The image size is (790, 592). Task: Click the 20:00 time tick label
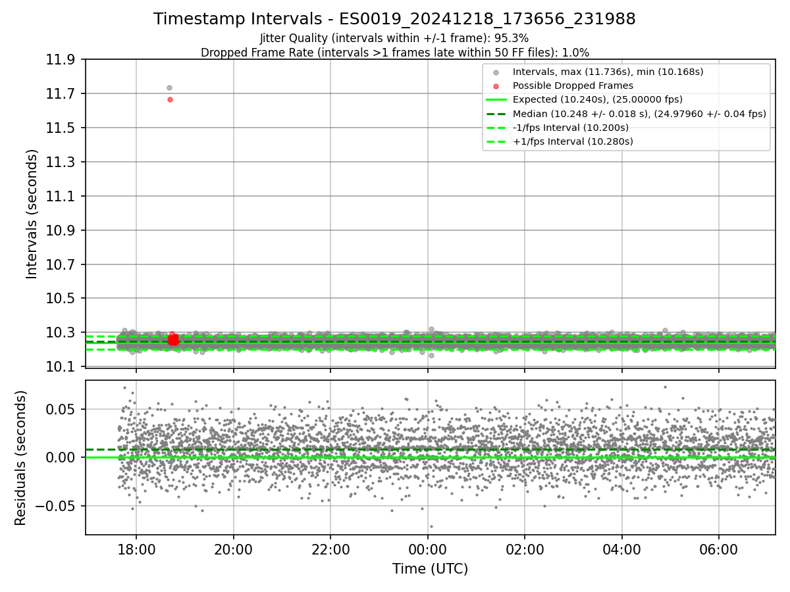click(233, 549)
